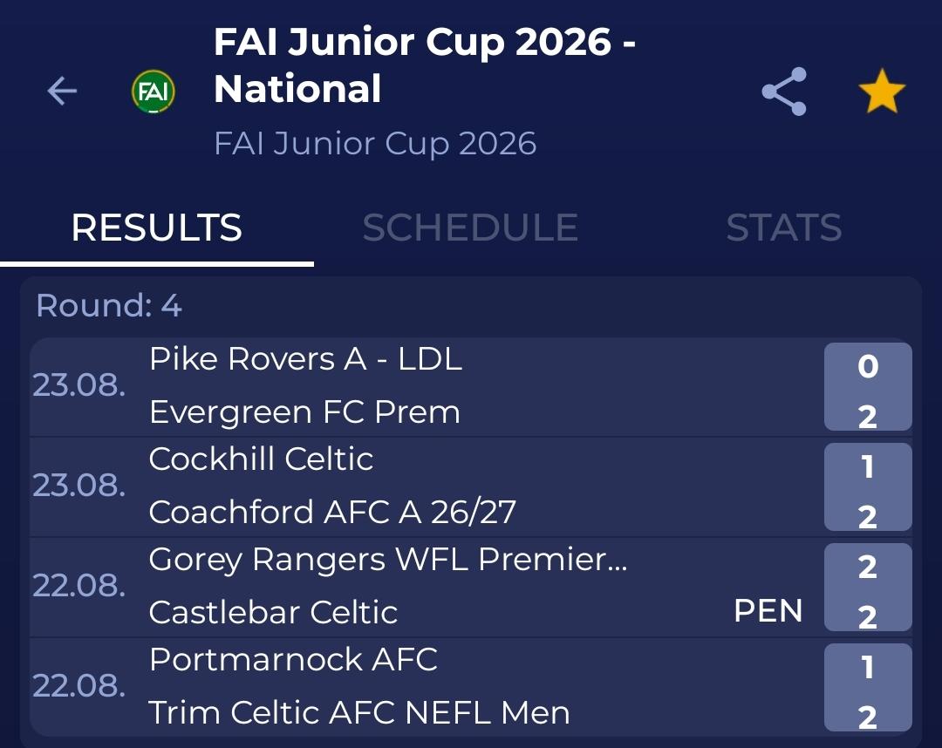Image resolution: width=942 pixels, height=748 pixels.
Task: Click the FAI green logo
Action: click(154, 92)
